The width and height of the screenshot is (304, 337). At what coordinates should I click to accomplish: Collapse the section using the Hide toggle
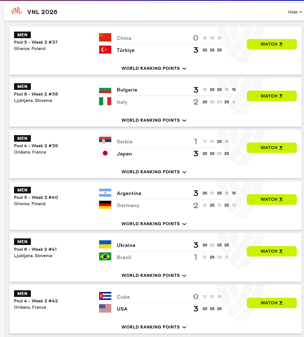click(295, 12)
